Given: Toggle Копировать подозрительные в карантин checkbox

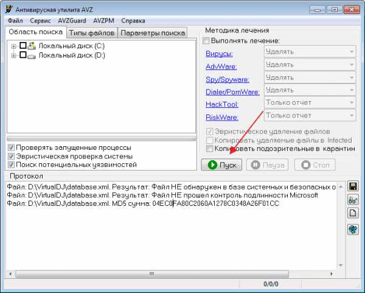Looking at the screenshot, I should (x=210, y=148).
